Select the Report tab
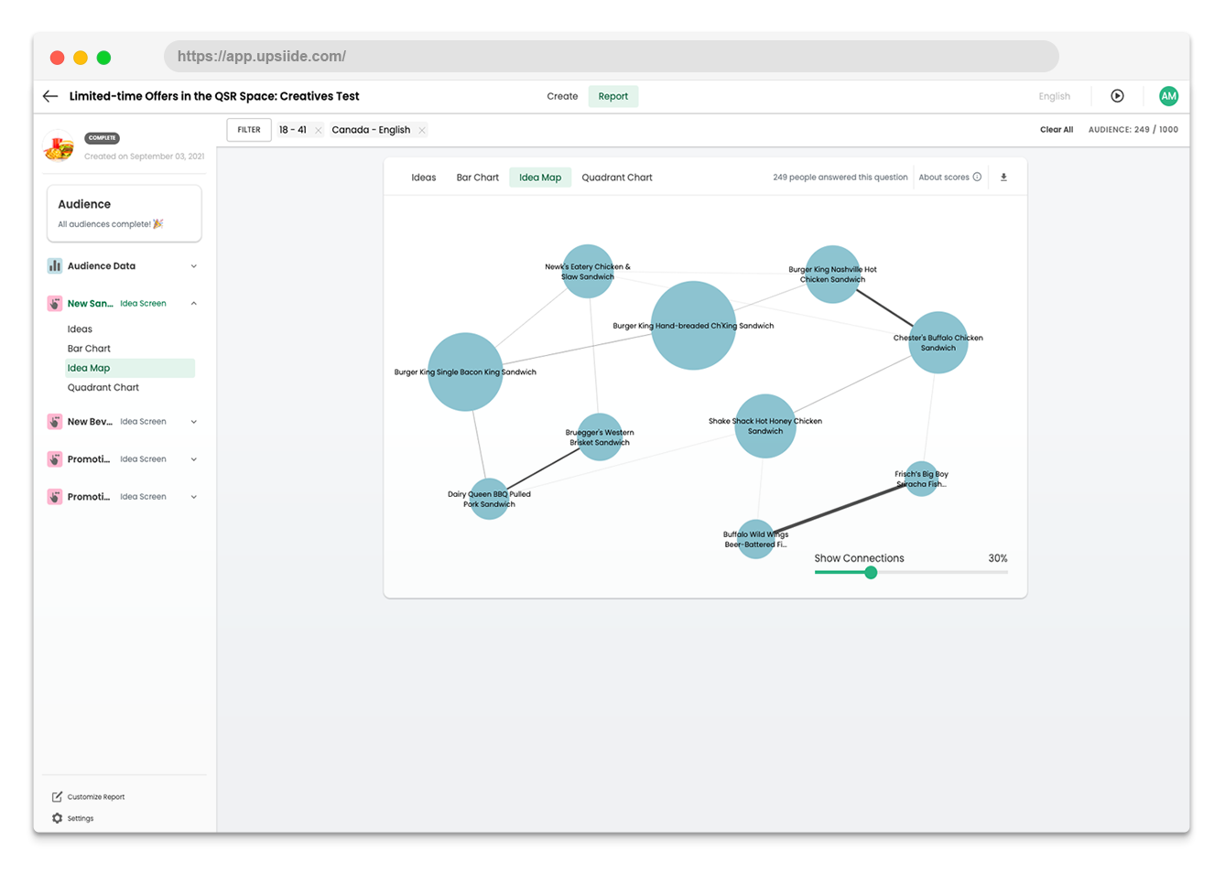Image resolution: width=1225 pixels, height=873 pixels. [x=613, y=96]
